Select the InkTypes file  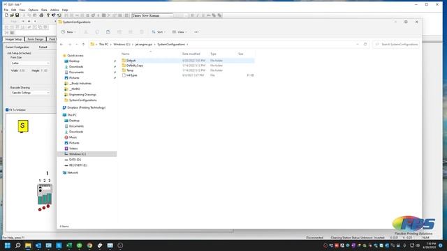pos(188,75)
